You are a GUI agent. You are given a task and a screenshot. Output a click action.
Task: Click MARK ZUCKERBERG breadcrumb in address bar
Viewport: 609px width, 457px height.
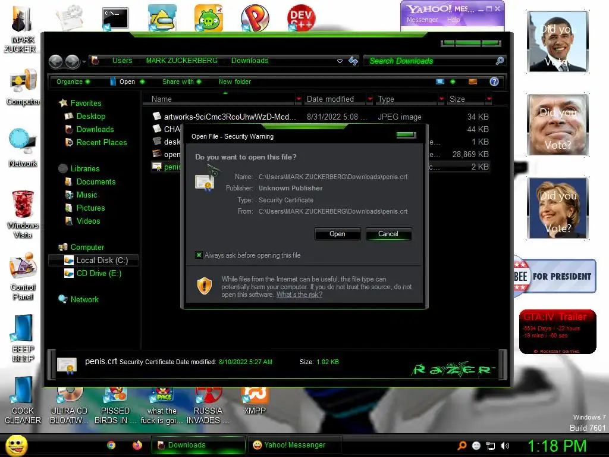[181, 61]
